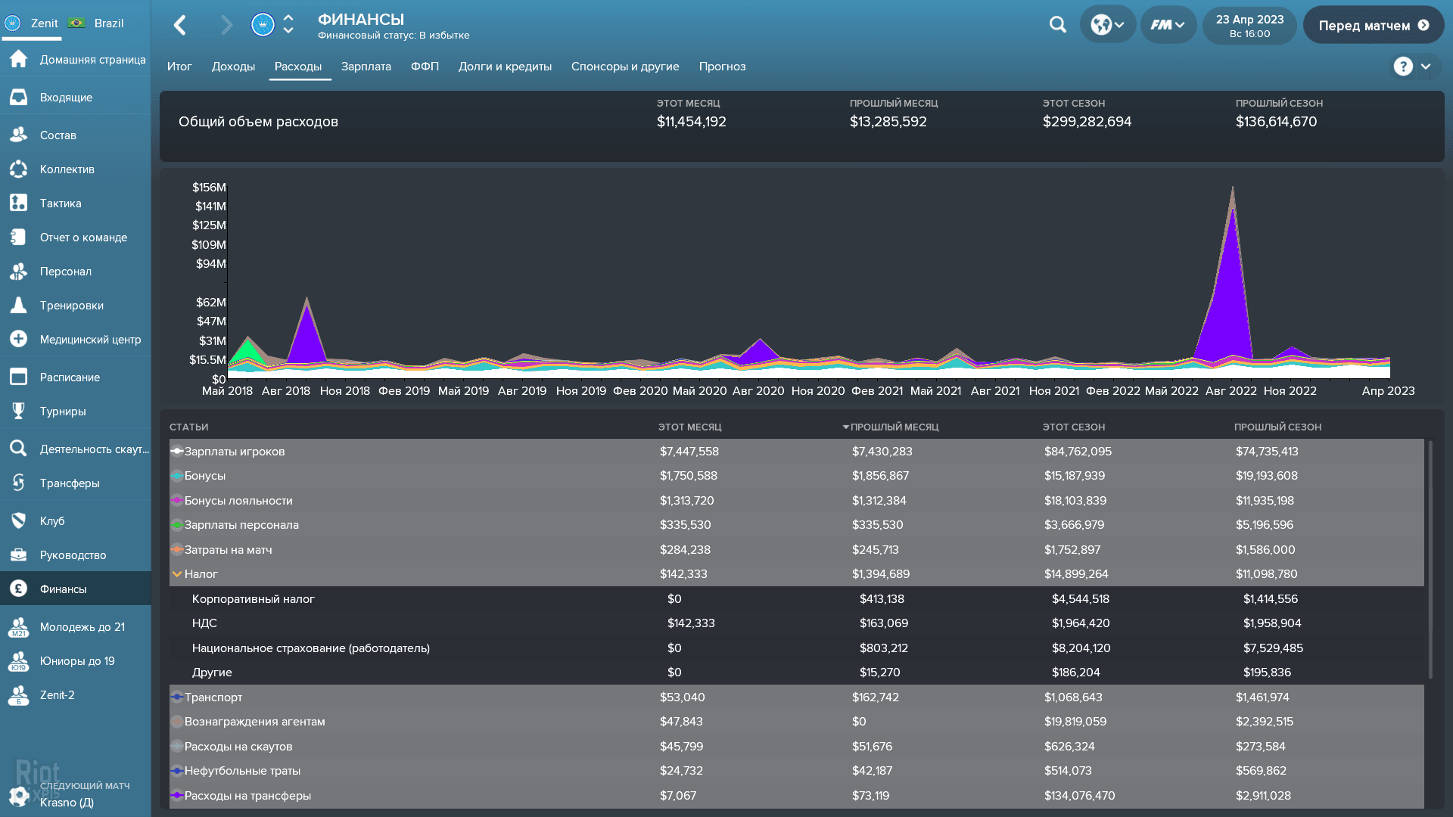The height and width of the screenshot is (817, 1453).
Task: Open the world globe dropdown
Action: (x=1107, y=24)
